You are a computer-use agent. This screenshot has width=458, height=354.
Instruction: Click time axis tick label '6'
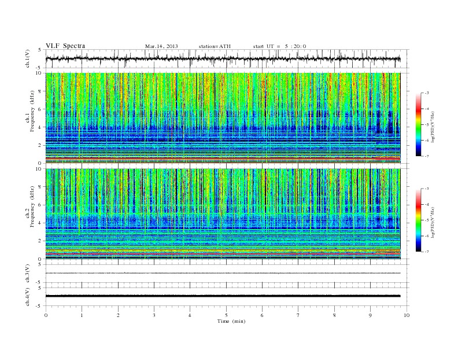pos(262,315)
